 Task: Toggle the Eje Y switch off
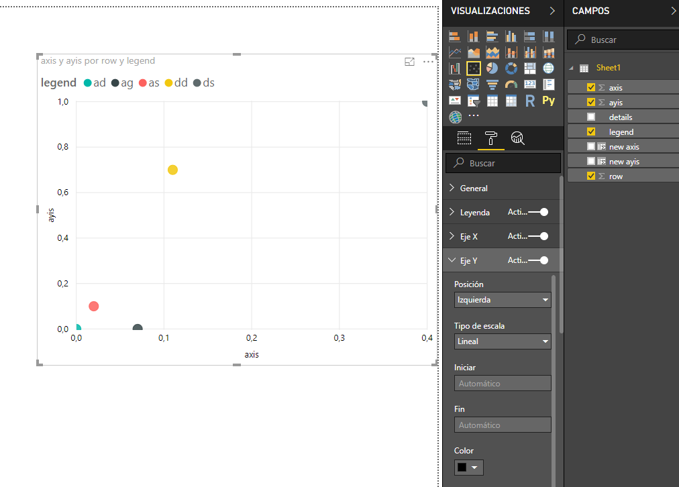(x=538, y=260)
